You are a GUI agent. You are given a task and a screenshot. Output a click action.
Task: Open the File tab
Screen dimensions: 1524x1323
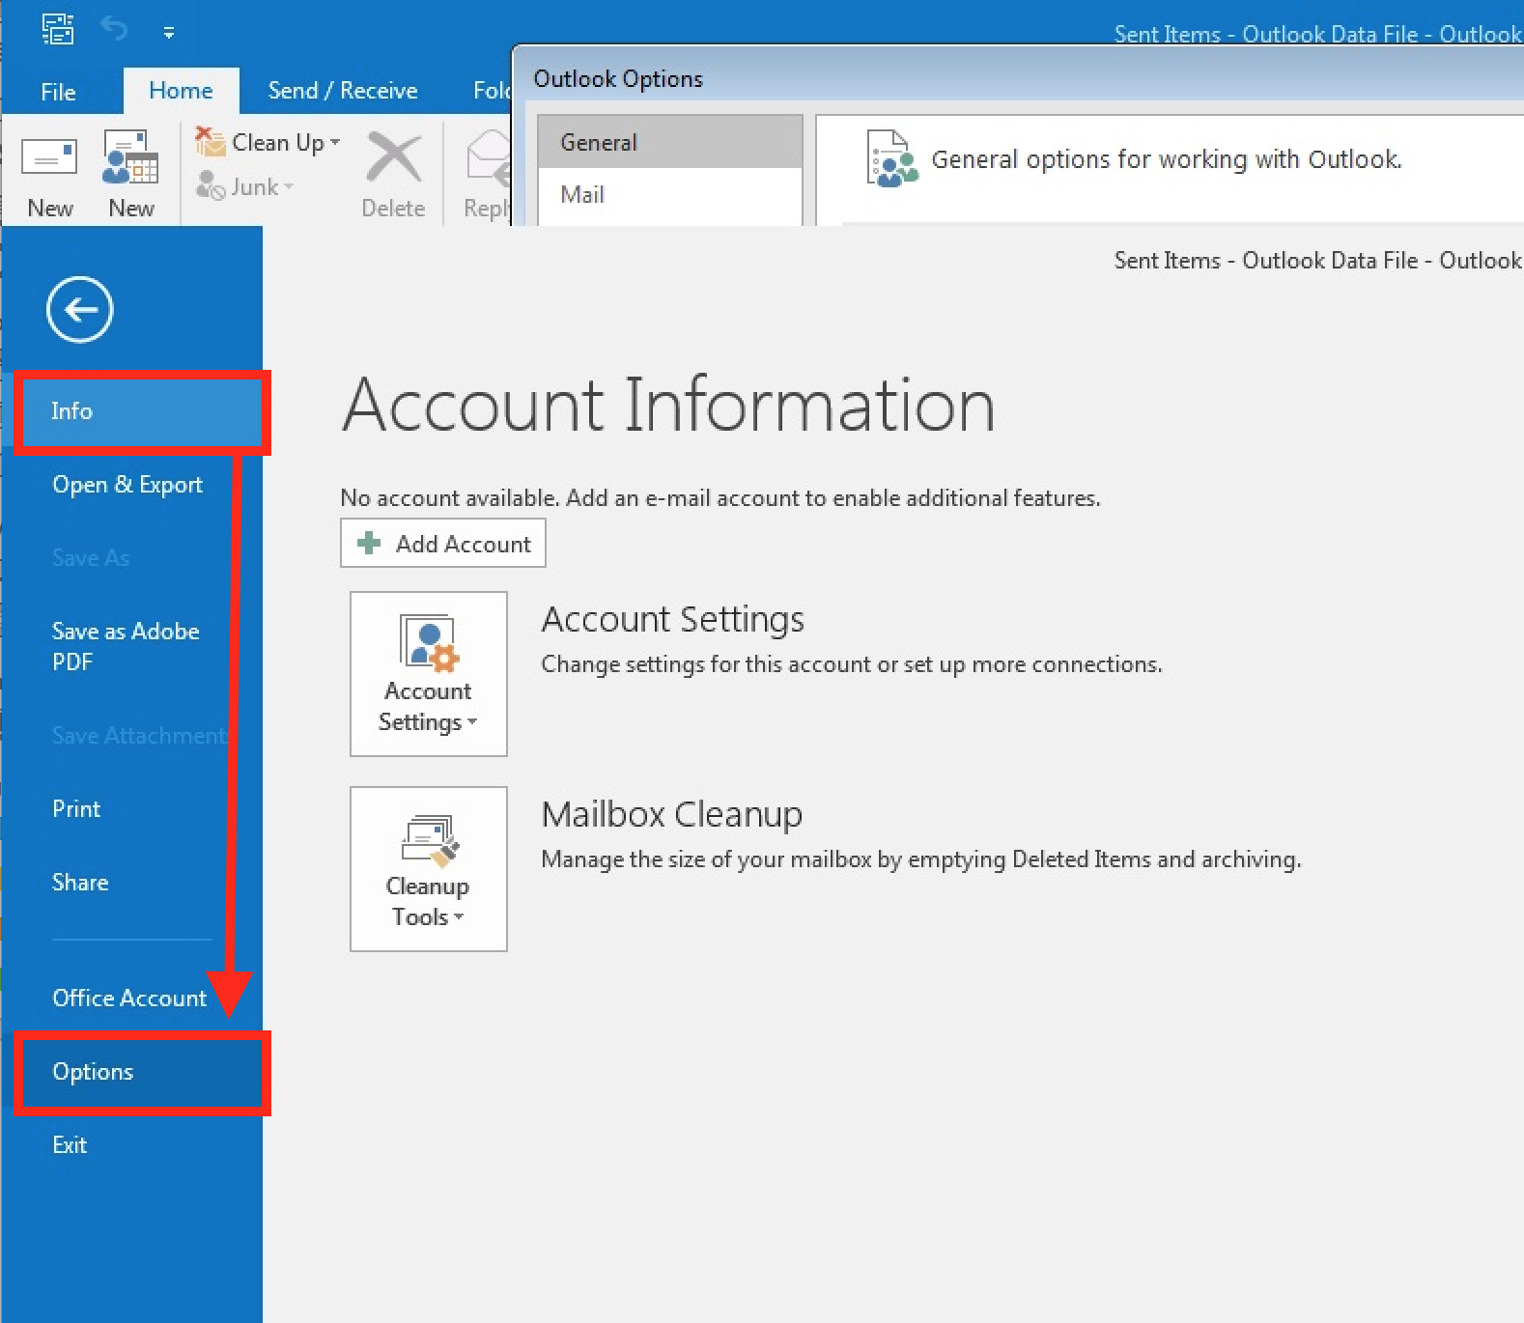click(x=58, y=92)
